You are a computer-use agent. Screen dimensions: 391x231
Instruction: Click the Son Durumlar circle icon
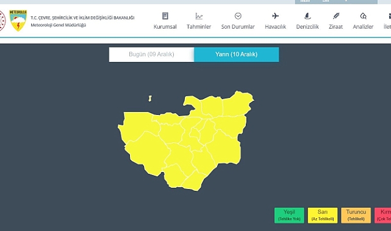238,16
